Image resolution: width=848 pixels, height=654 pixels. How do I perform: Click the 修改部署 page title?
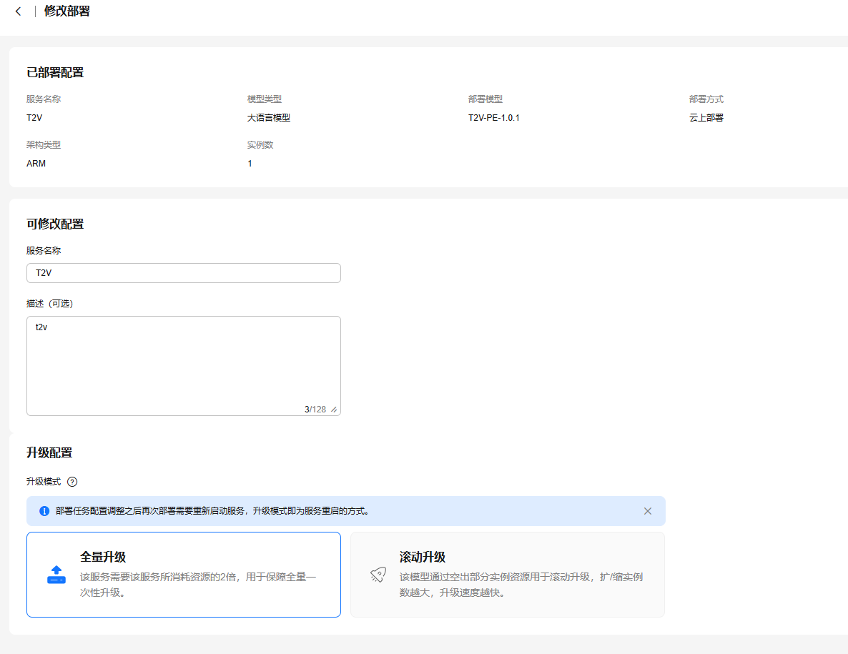tap(67, 11)
